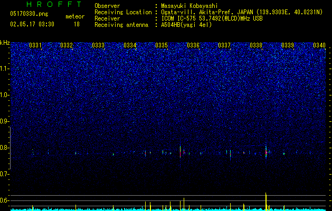Click the 0334 time marker
The height and width of the screenshot is (211, 332).
130,45
